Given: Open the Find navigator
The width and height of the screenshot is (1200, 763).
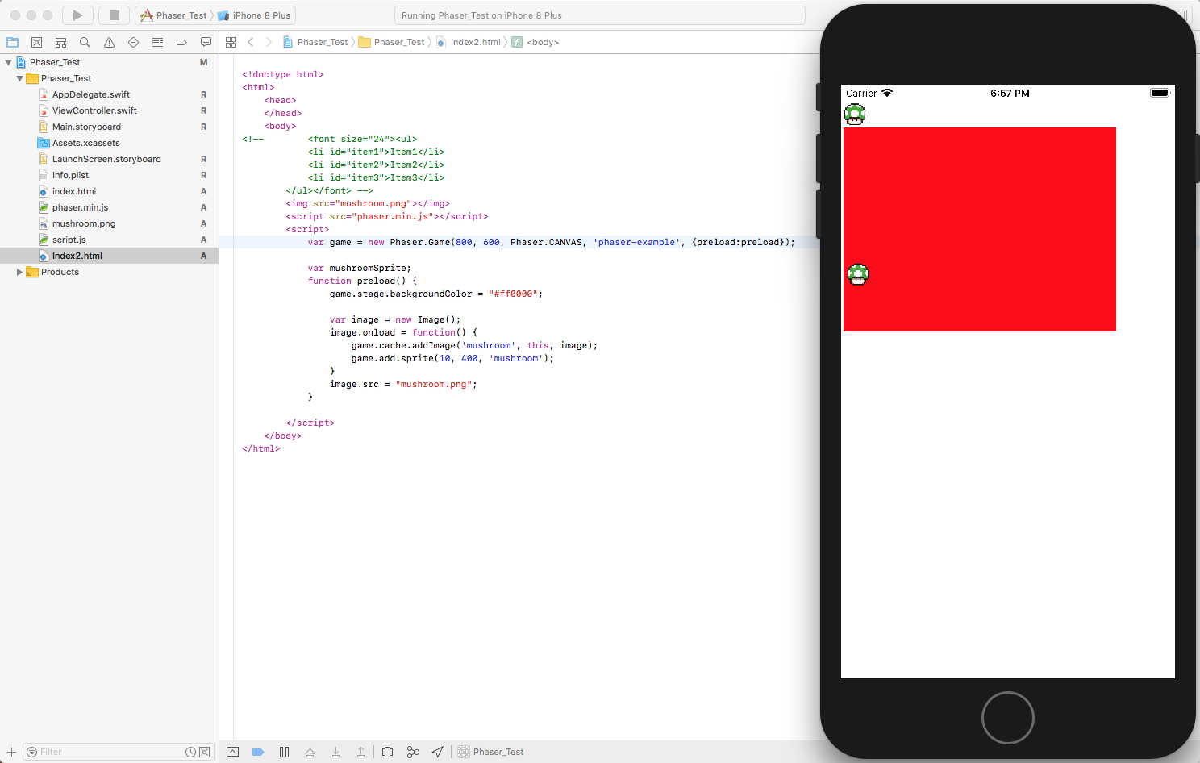Looking at the screenshot, I should pos(85,42).
